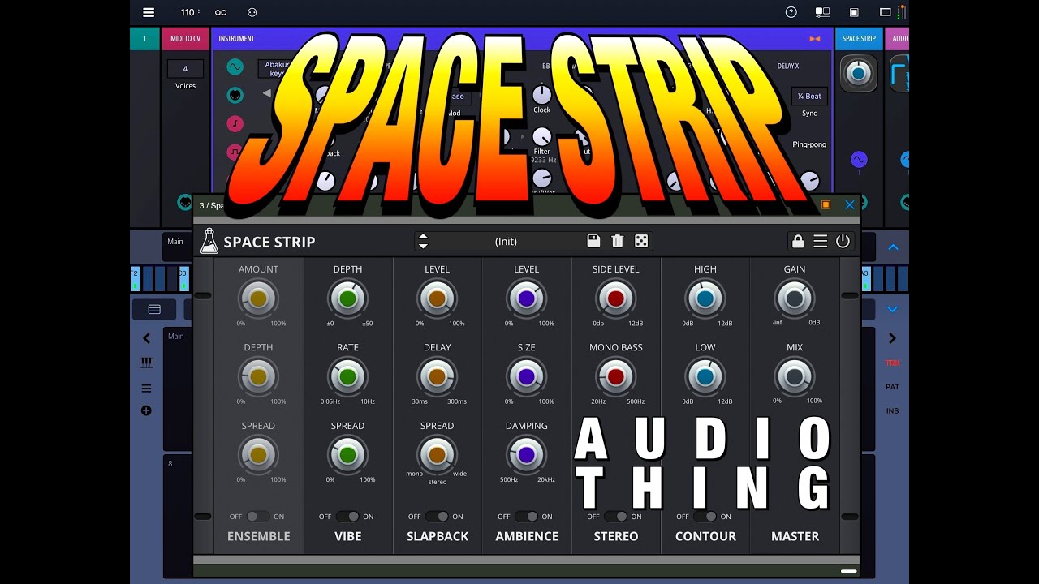Screen dimensions: 1039x584
Task: Open the Abakus keys preset selector
Action: click(x=278, y=68)
